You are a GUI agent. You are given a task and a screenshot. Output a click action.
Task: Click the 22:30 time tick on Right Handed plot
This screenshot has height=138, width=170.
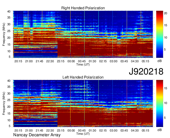tap(50, 61)
